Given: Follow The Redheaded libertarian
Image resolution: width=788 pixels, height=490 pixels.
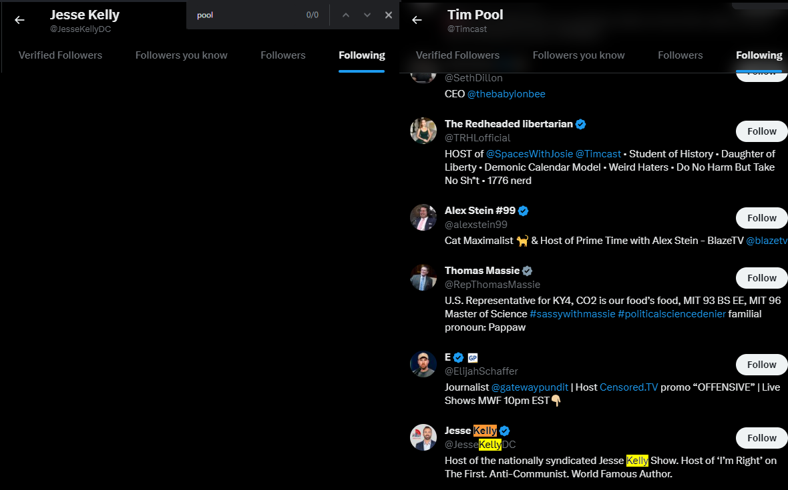Looking at the screenshot, I should [762, 131].
